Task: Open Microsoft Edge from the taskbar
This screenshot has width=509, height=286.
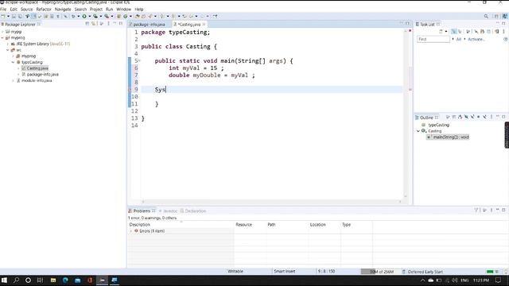Action: pyautogui.click(x=65, y=280)
